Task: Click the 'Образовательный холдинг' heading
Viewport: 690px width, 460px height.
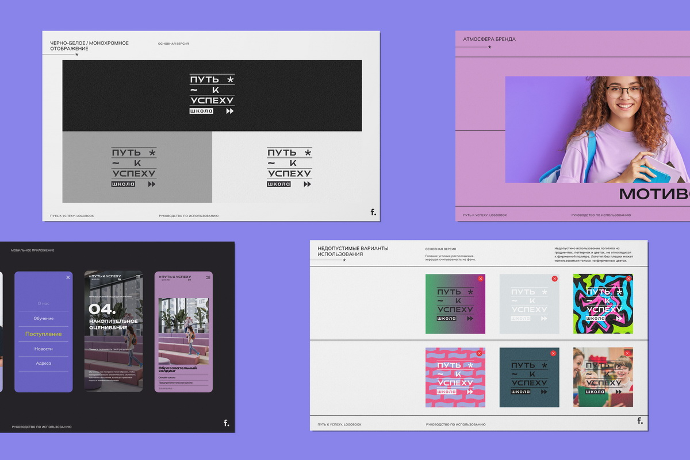Action: [177, 369]
